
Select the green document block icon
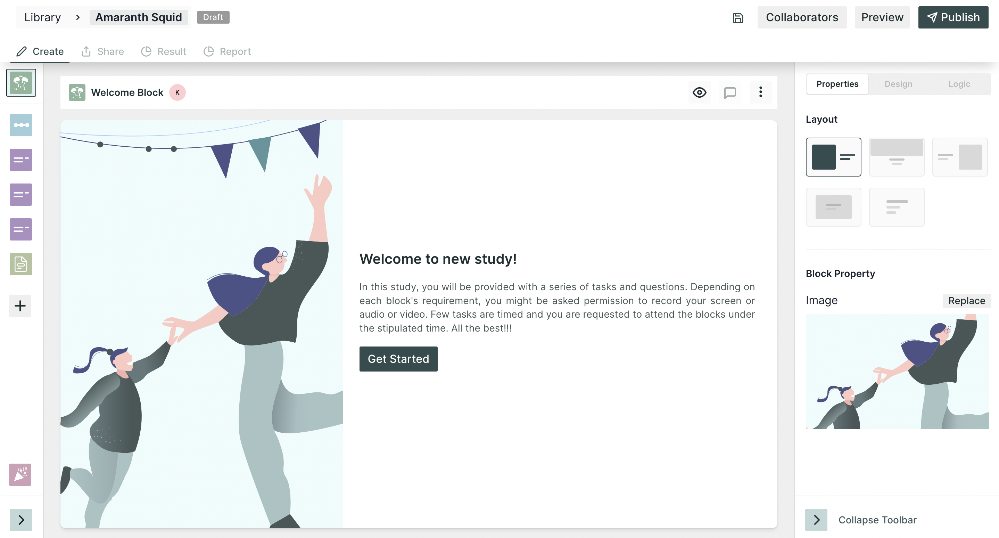click(20, 264)
